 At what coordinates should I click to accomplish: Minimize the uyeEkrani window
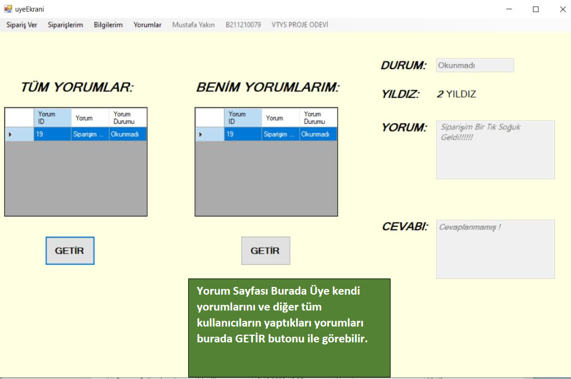pyautogui.click(x=509, y=9)
